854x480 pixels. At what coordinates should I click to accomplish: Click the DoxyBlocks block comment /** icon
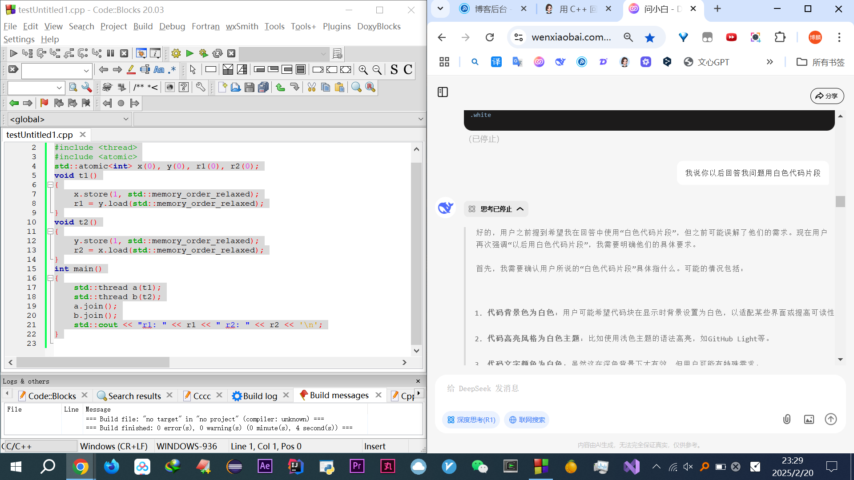click(138, 87)
